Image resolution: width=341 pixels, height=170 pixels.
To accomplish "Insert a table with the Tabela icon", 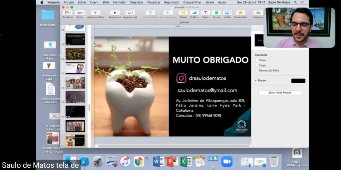I will [x=183, y=13].
